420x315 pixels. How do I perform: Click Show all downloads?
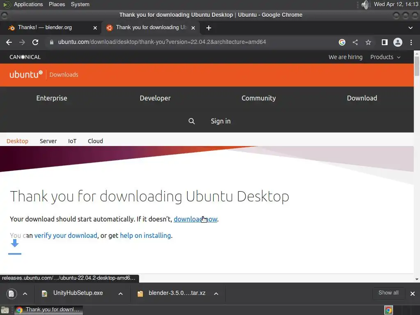[x=388, y=293]
